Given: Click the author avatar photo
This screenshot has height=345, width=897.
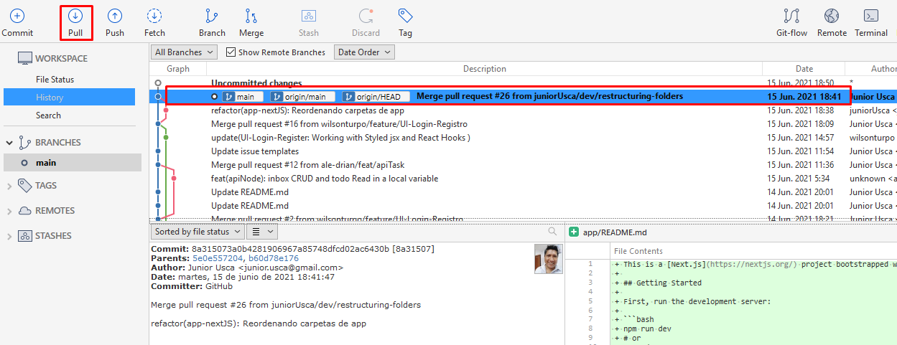Looking at the screenshot, I should [549, 259].
